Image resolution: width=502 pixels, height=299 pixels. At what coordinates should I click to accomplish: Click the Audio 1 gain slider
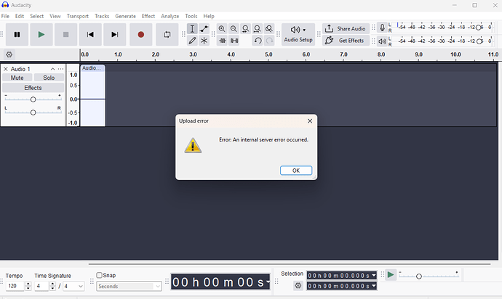(33, 99)
